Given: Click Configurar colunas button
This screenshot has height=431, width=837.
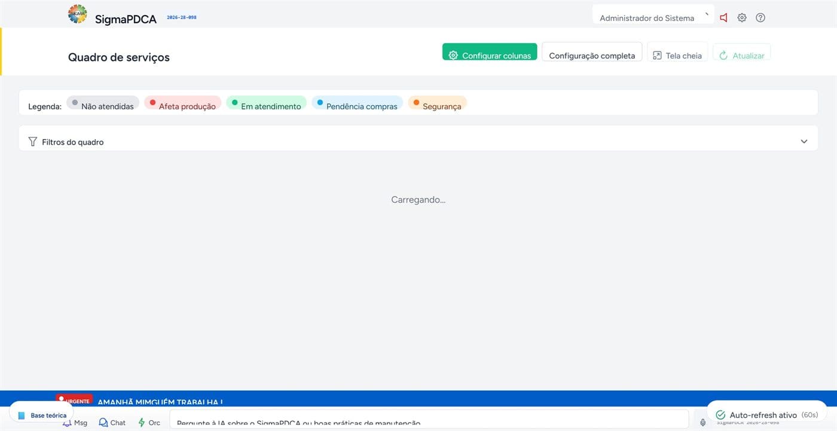Looking at the screenshot, I should coord(490,52).
